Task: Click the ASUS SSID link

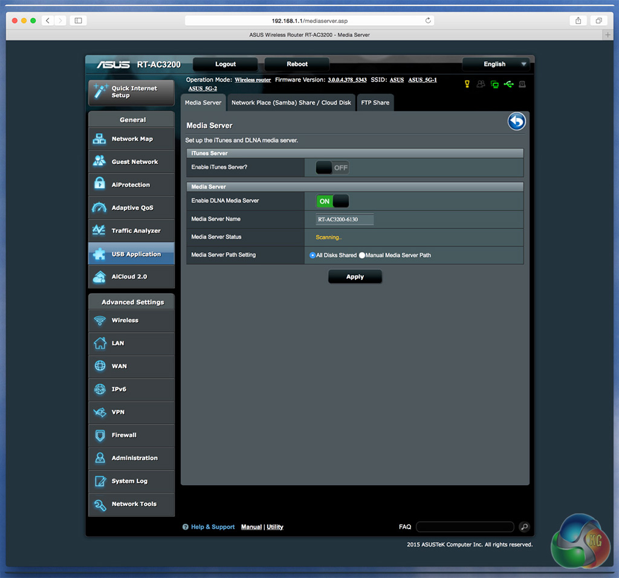Action: click(x=397, y=80)
